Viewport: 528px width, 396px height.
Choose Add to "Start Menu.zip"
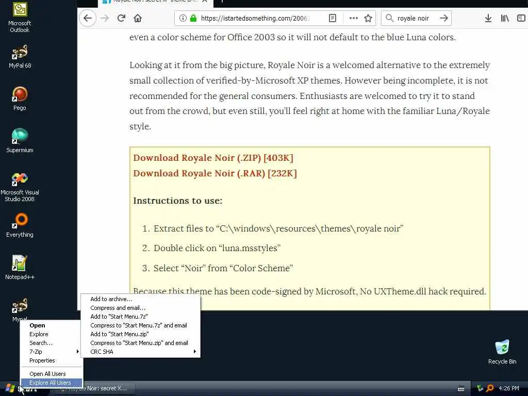click(140, 334)
